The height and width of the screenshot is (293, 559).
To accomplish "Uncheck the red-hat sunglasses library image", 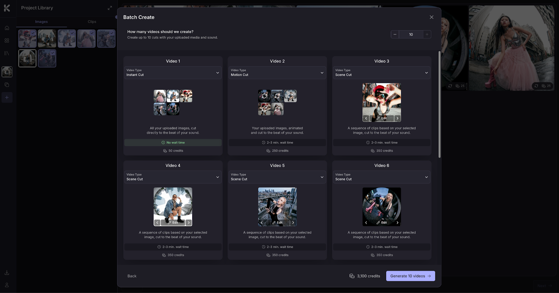I will pyautogui.click(x=27, y=38).
